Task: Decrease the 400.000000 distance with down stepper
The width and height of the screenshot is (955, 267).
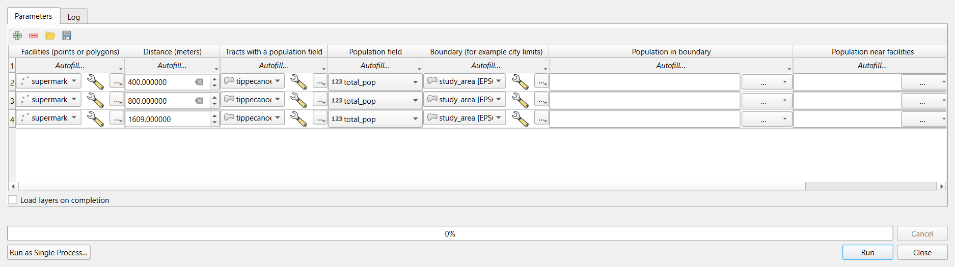Action: (x=214, y=85)
